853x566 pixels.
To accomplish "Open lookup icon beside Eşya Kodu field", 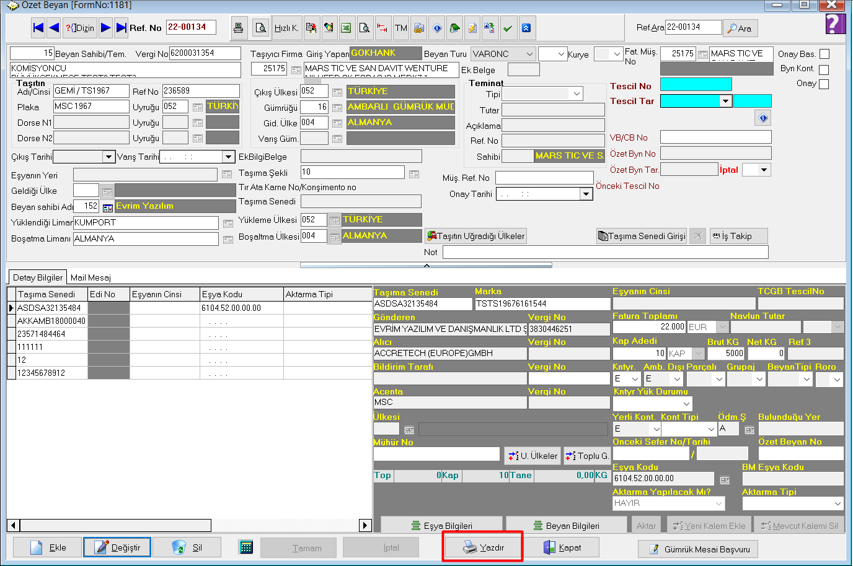I will pos(725,479).
